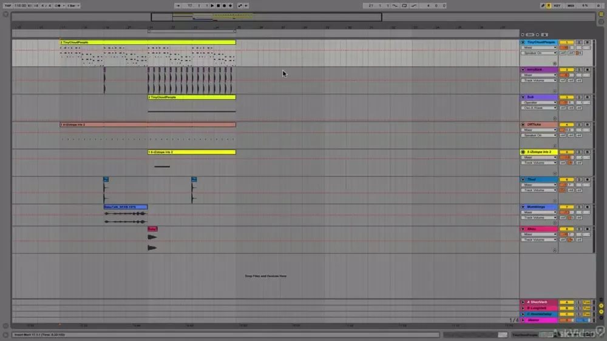Select the TinyCloudPeople clip on Sub track
607x341 pixels.
click(x=192, y=97)
